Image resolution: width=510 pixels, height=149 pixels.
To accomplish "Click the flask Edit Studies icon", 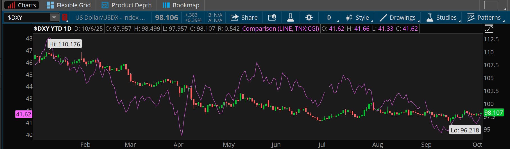I will (x=290, y=17).
